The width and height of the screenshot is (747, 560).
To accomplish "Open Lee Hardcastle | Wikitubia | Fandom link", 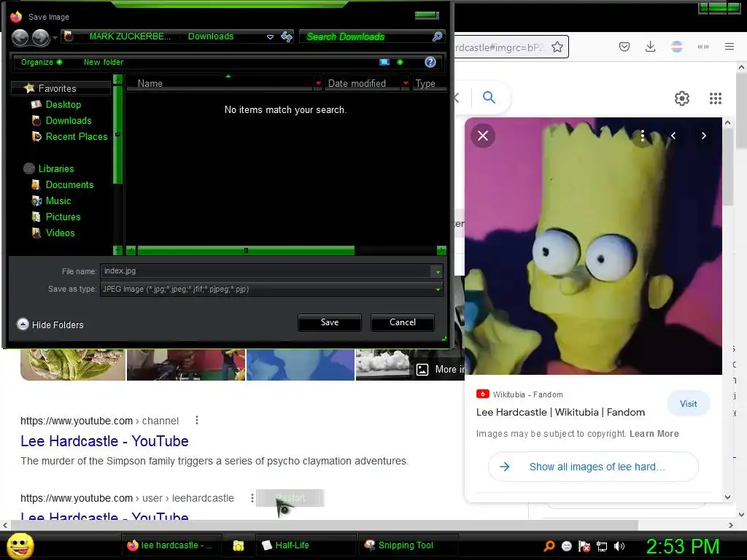I will (560, 413).
